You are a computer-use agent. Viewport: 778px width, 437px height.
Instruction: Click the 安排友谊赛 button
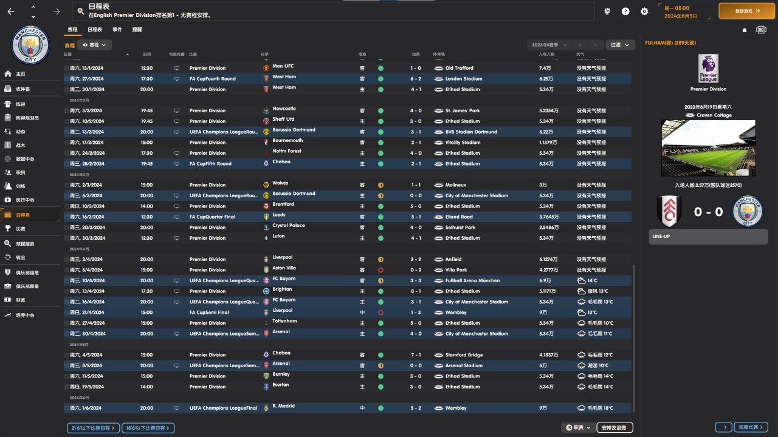[x=614, y=428]
